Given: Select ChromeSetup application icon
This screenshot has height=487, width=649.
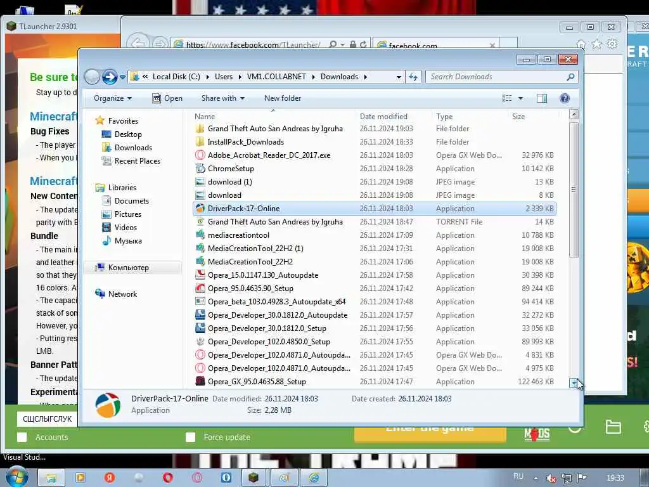Looking at the screenshot, I should [200, 169].
